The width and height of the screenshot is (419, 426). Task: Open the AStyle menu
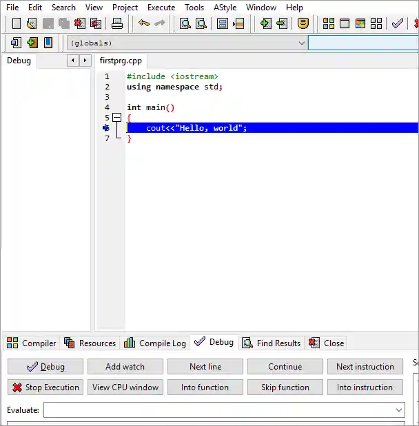pos(225,8)
